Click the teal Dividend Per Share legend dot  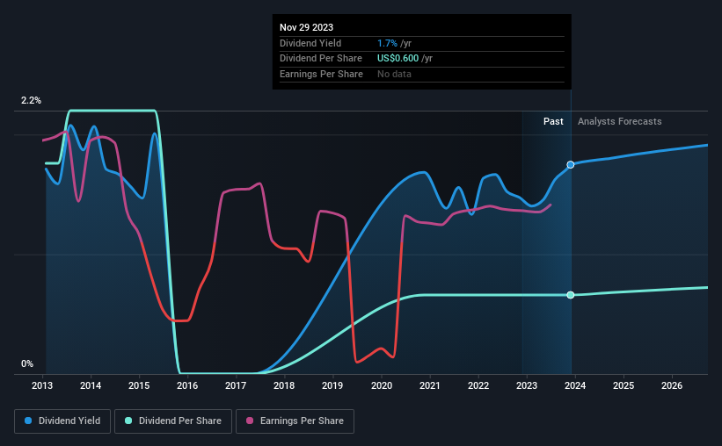128,421
